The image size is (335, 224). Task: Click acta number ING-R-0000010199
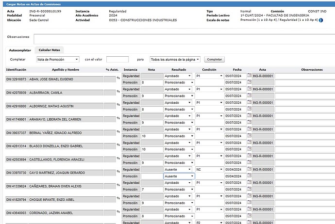pyautogui.click(x=45, y=11)
